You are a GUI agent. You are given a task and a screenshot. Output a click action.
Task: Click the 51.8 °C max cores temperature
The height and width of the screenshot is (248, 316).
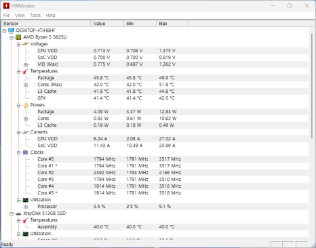[167, 85]
